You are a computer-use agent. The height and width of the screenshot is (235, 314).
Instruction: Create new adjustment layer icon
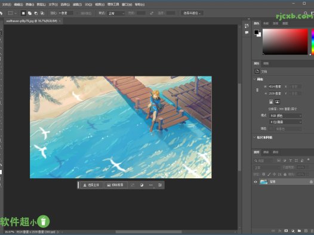pyautogui.click(x=293, y=231)
